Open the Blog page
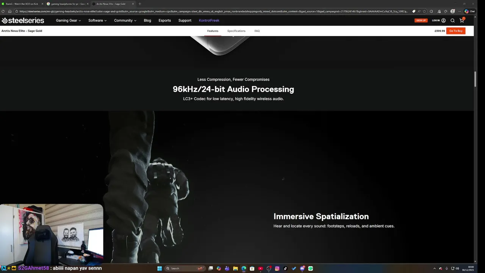Screen dimensions: 485x273 147,20
